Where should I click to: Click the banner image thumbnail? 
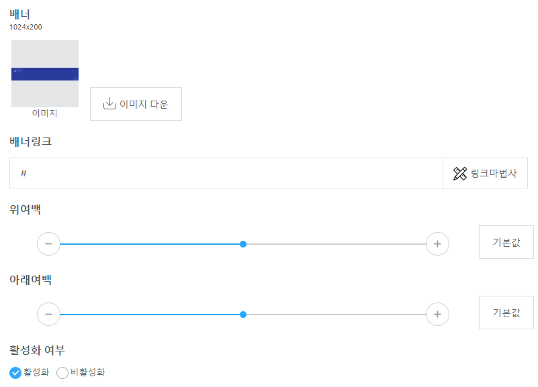45,74
